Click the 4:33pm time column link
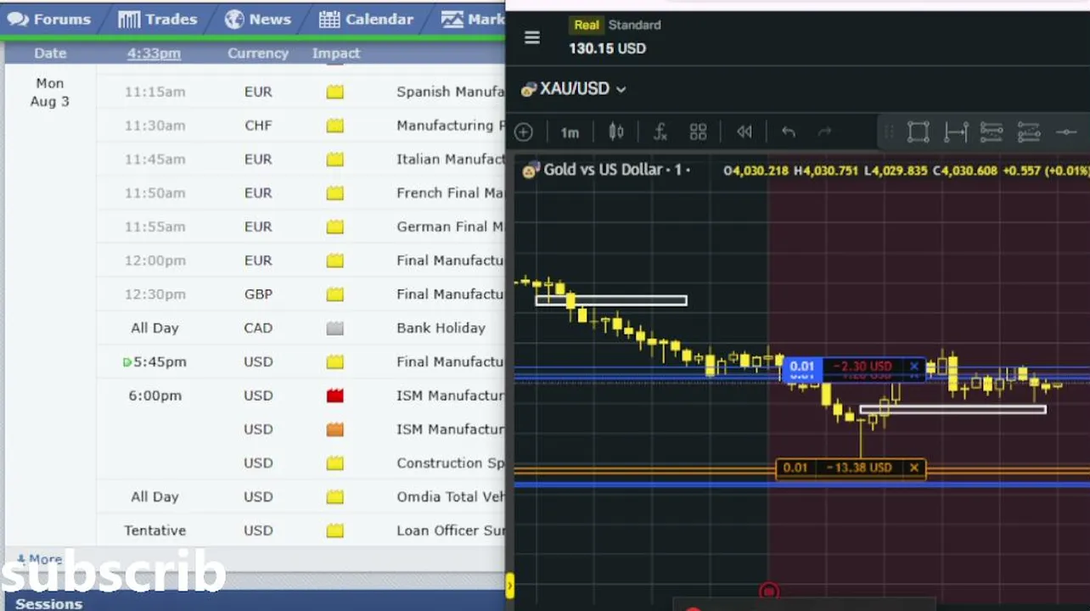Screen dimensions: 1090x611 click(154, 53)
